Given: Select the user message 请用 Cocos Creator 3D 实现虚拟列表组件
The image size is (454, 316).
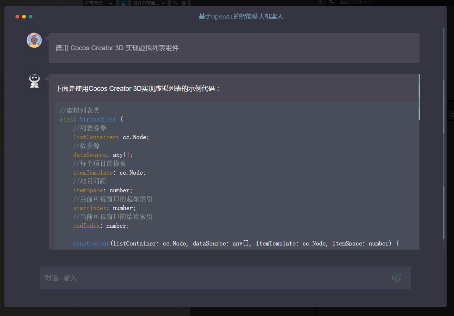Looking at the screenshot, I should click(117, 48).
